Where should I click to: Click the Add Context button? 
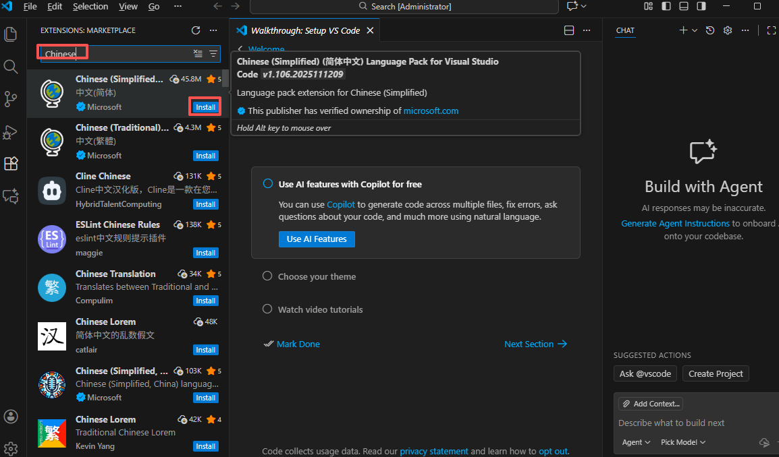tap(651, 404)
